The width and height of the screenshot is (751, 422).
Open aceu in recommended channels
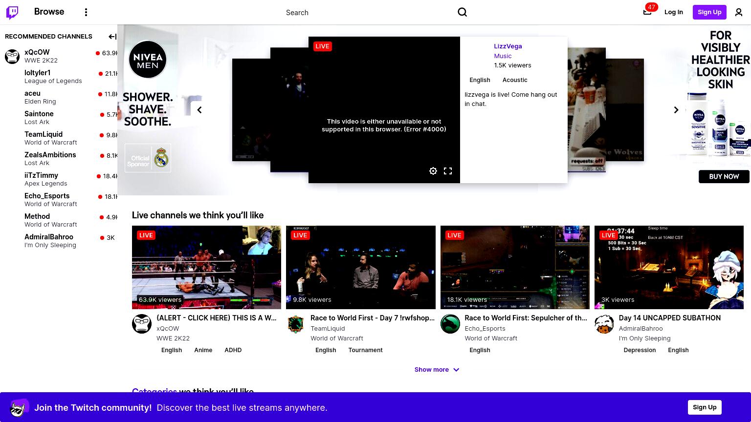point(59,97)
